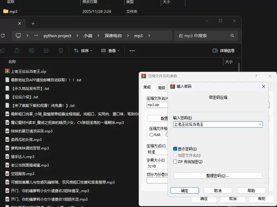Switch to the 高级 tab

[x=162, y=88]
